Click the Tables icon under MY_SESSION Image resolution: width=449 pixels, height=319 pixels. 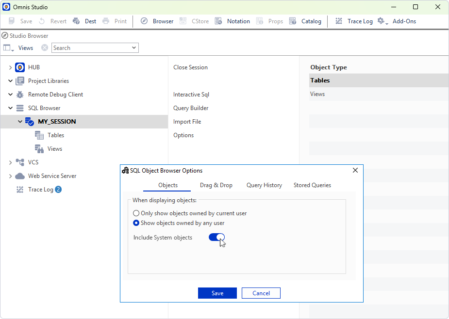[x=39, y=135]
